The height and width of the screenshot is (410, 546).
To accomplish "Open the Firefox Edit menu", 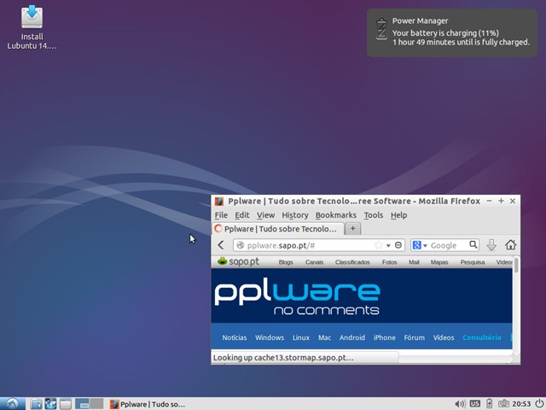I will tap(241, 215).
